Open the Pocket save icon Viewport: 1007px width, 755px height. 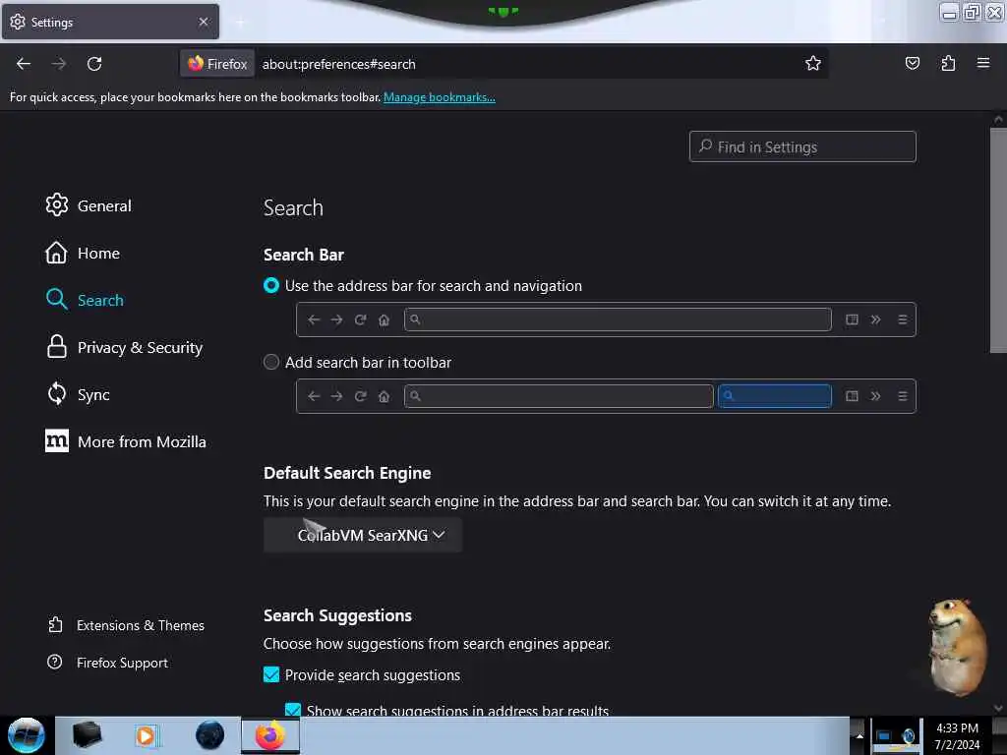912,63
